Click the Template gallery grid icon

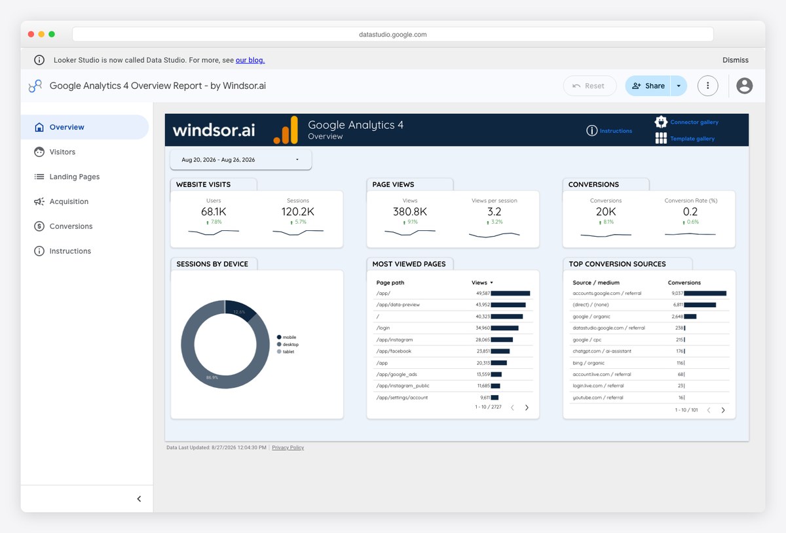pyautogui.click(x=661, y=138)
